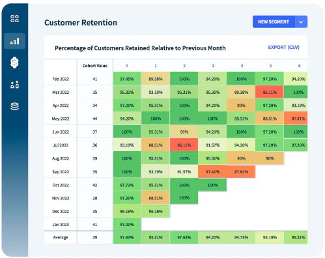Click Nov 2022 cohort value 28
Viewport: 325px width, 258px height.
point(95,198)
